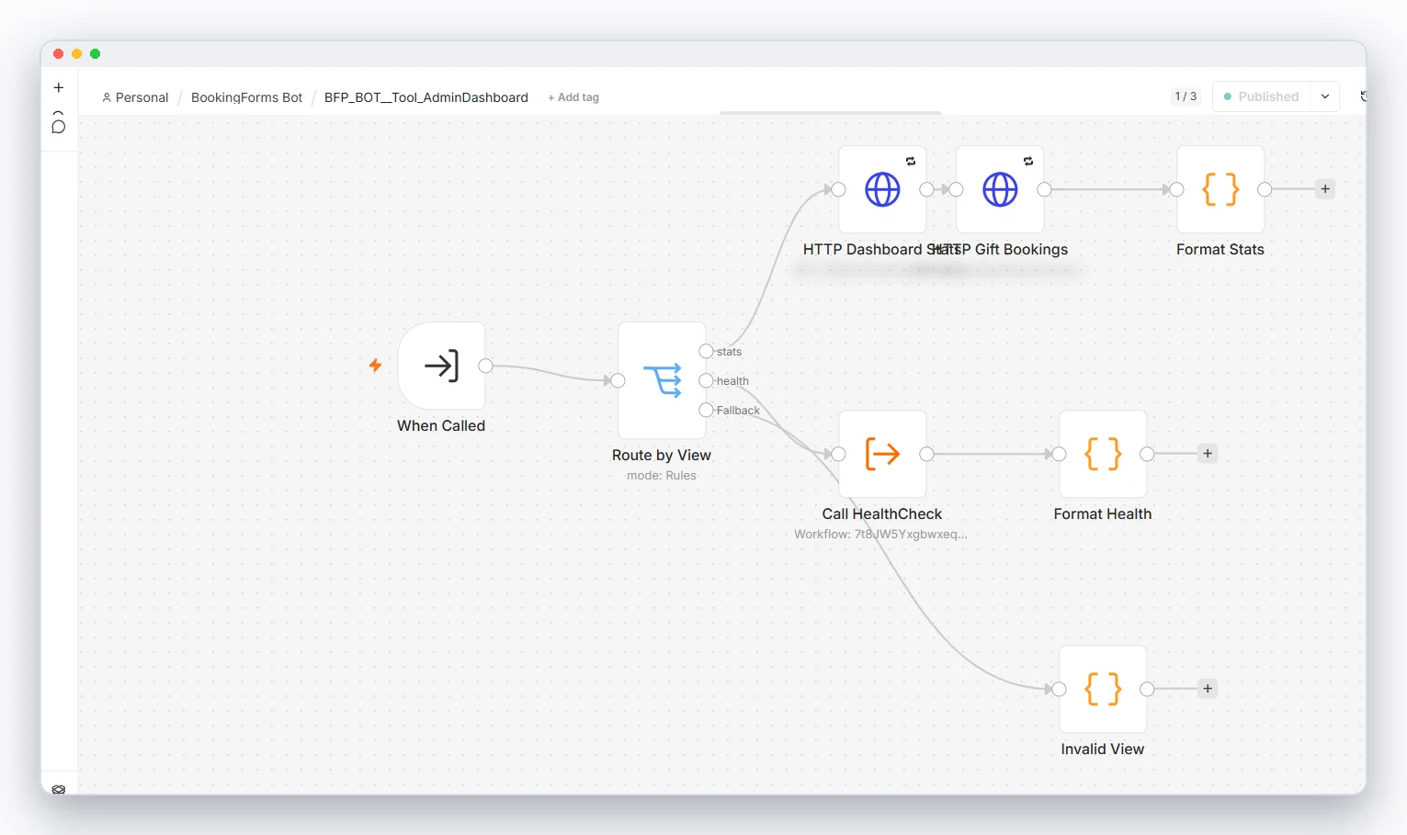This screenshot has height=835, width=1407.
Task: Click the green maximize window button
Action: (95, 54)
